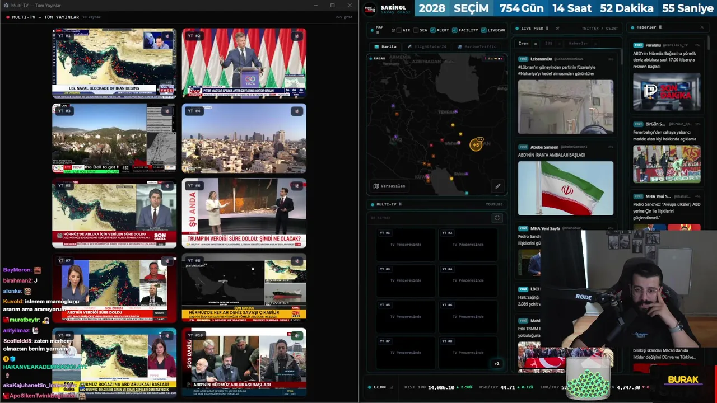Screen dimensions: 717x403
Task: Expand Multi-TV panel to fullscreen
Action: tap(497, 218)
